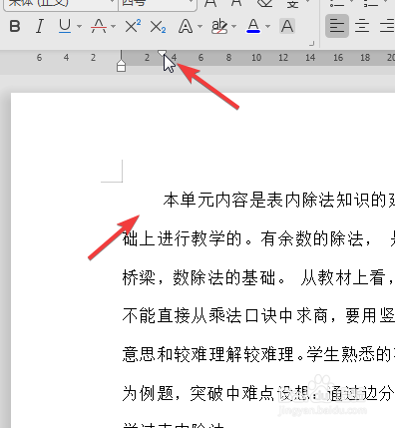Align text left
Image resolution: width=395 pixels, height=428 pixels.
tap(337, 26)
